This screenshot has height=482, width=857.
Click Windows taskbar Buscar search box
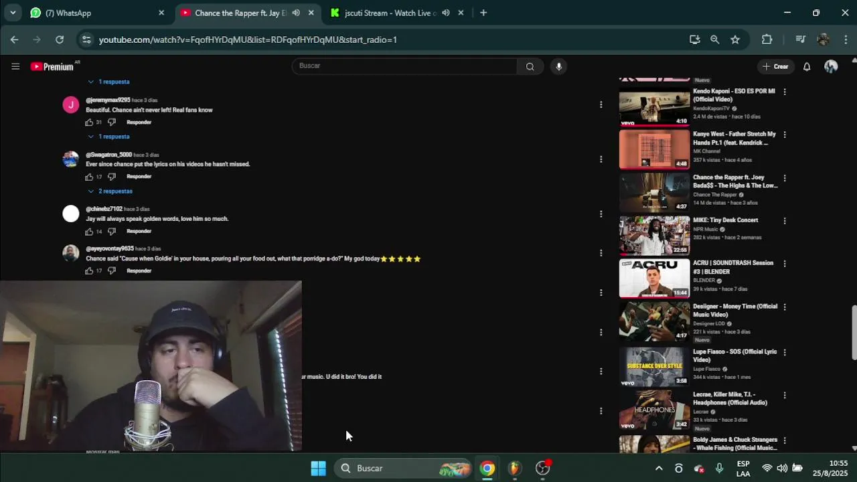[x=404, y=468]
